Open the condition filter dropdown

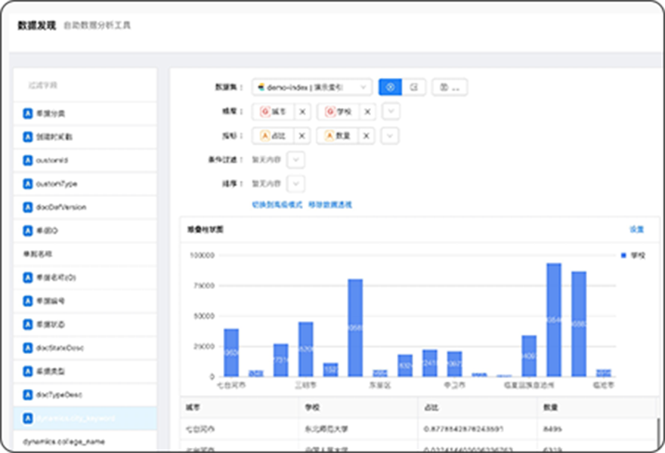click(296, 160)
